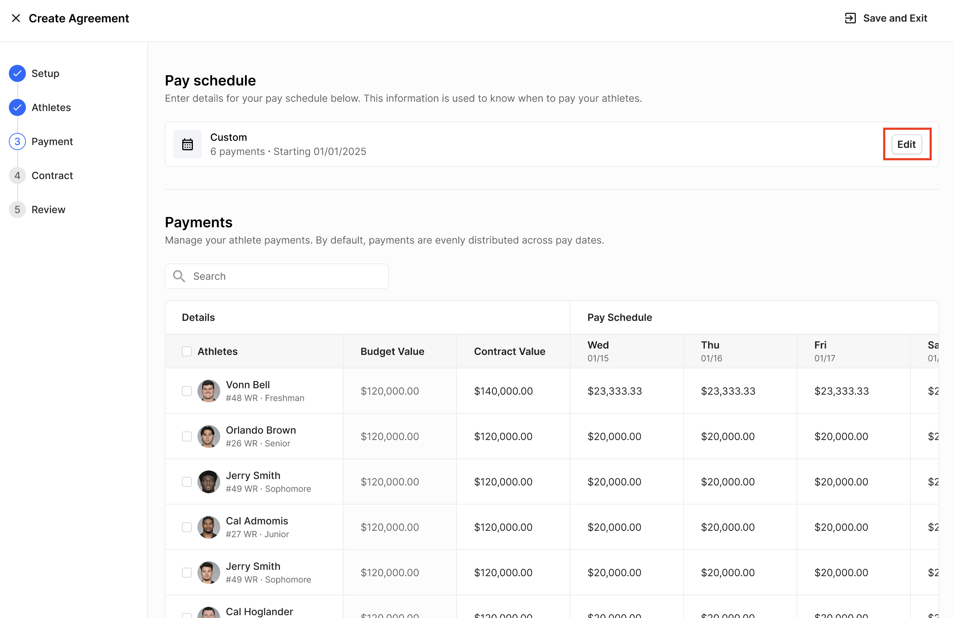Select Orlando Brown's checkbox
The height and width of the screenshot is (618, 953).
tap(186, 436)
